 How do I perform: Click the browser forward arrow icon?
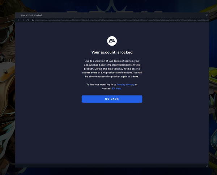[23, 20]
